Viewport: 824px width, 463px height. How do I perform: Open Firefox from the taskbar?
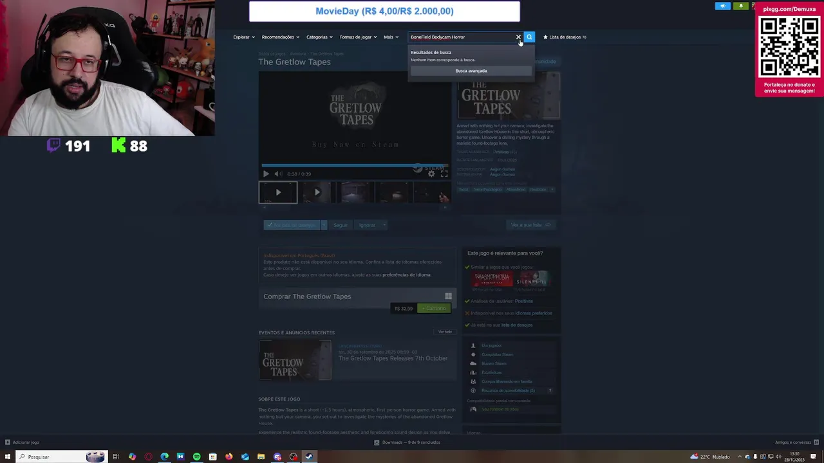coord(229,457)
